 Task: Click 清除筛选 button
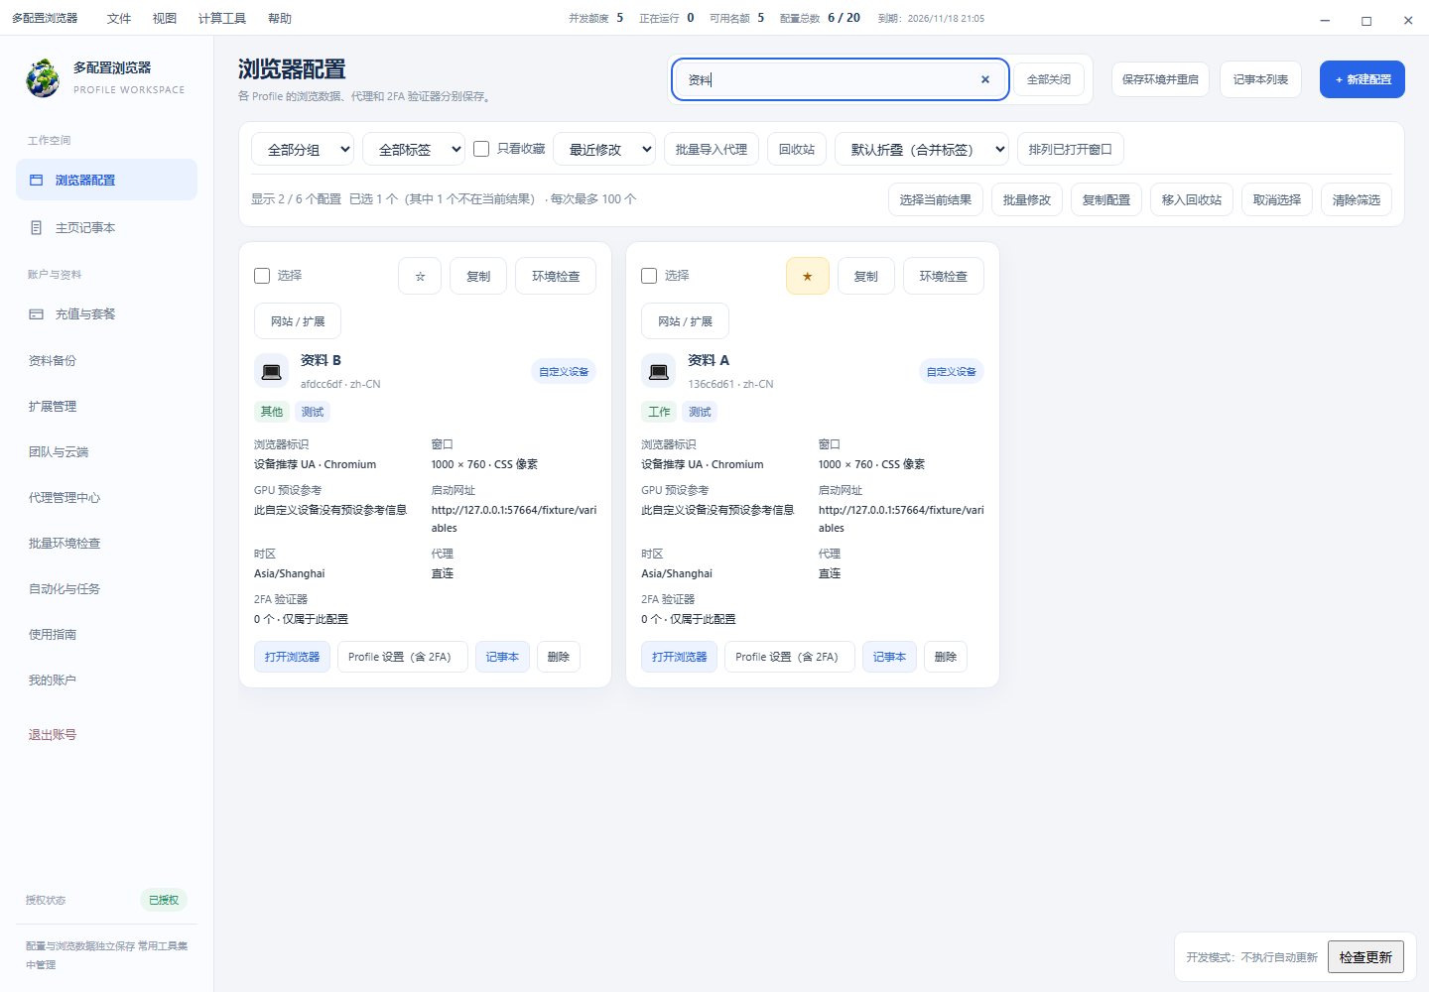pos(1357,199)
